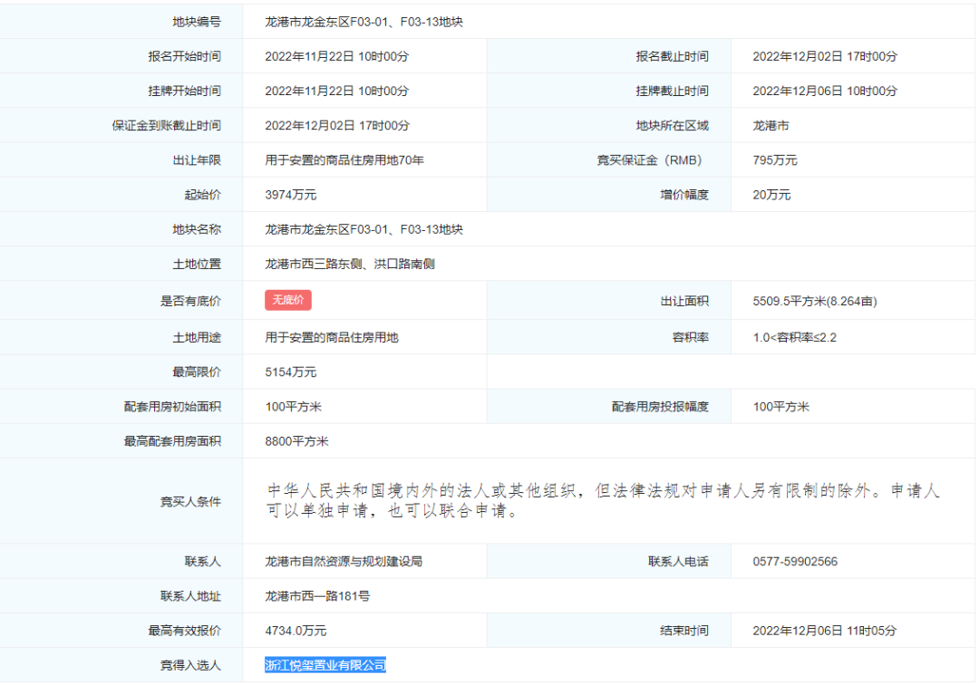Viewport: 979px width, 685px height.
Task: Click value 8800平方米
Action: pos(296,441)
